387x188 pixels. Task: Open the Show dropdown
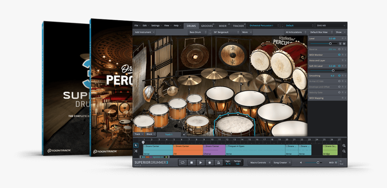341,32
